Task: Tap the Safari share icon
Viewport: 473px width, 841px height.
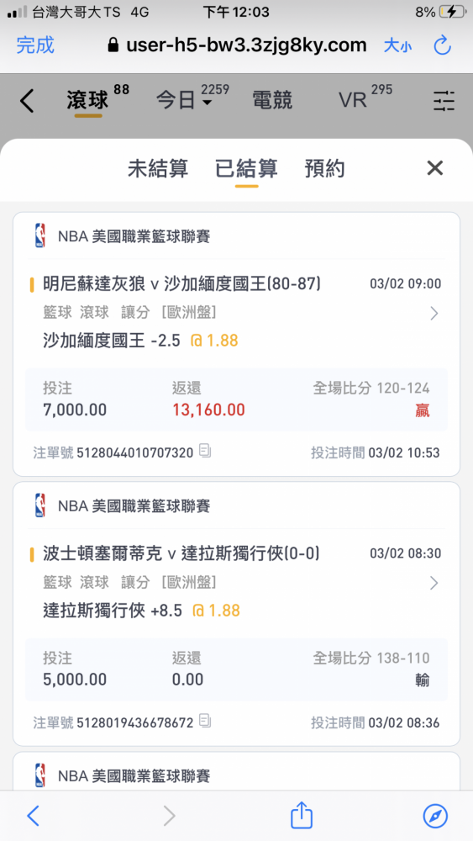Action: tap(301, 815)
